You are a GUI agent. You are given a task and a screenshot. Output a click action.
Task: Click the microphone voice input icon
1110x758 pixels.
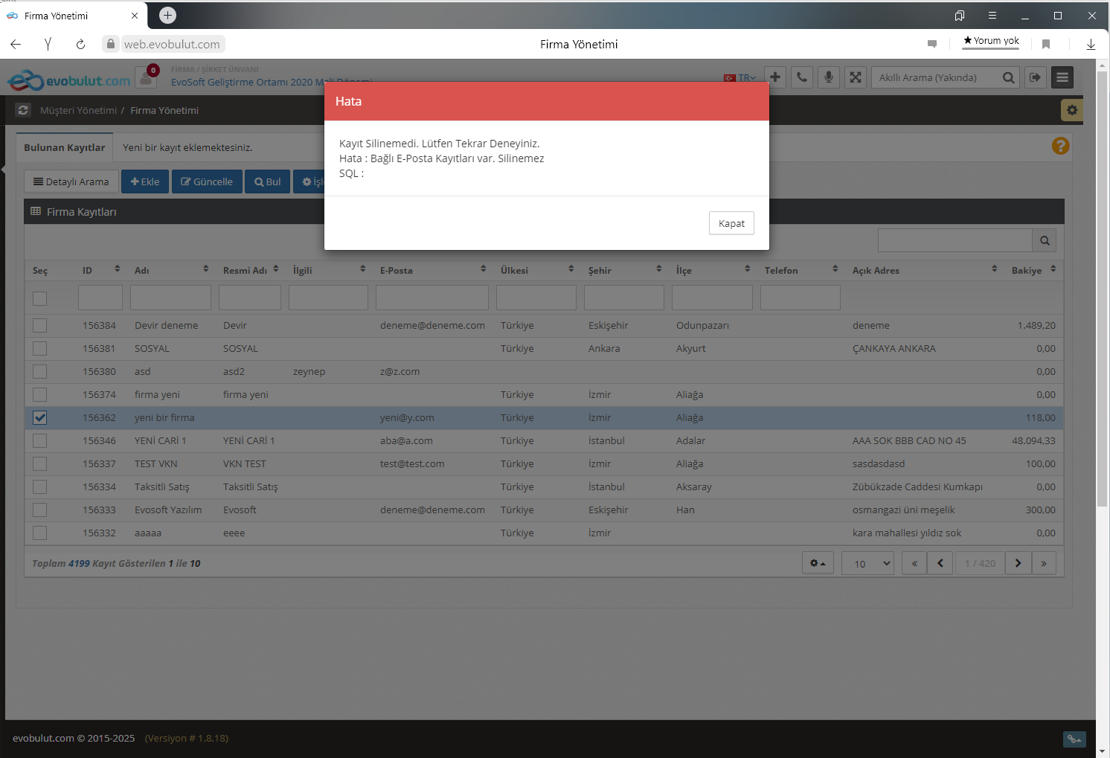point(828,77)
